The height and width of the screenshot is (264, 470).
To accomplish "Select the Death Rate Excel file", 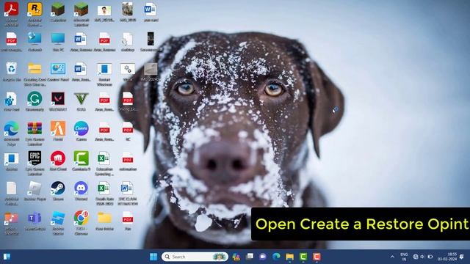I will click(104, 188).
